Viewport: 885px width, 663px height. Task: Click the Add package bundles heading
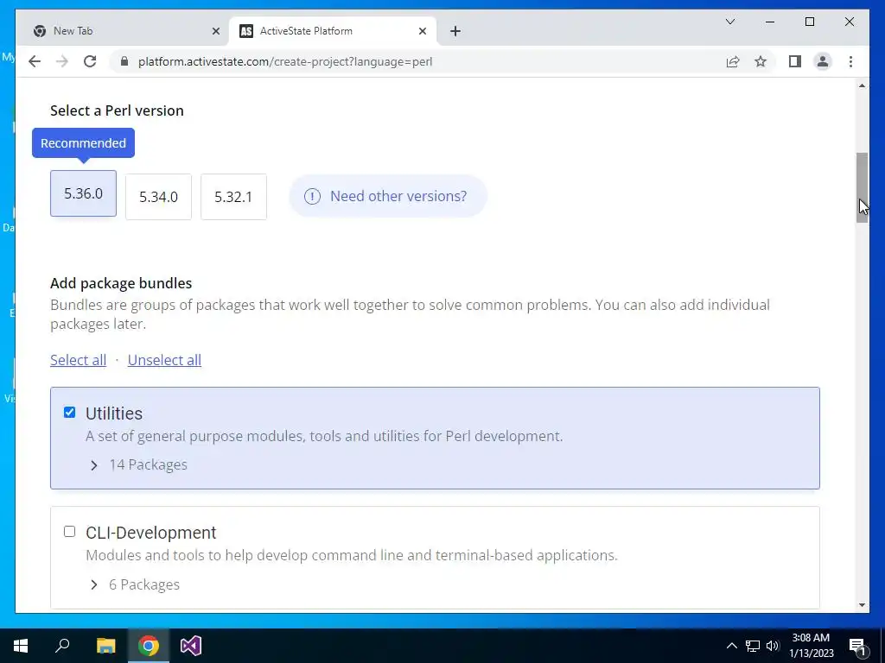pyautogui.click(x=121, y=283)
